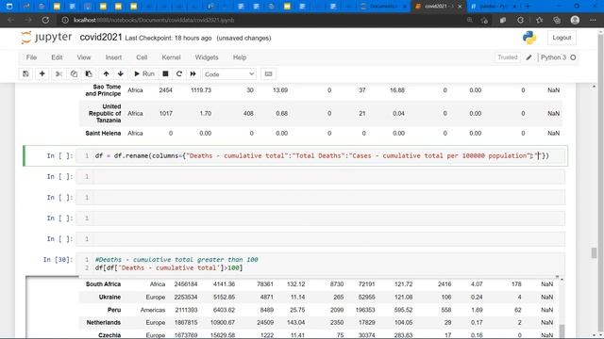This screenshot has width=604, height=339.
Task: Click the Jupyter logo
Action: [x=46, y=38]
